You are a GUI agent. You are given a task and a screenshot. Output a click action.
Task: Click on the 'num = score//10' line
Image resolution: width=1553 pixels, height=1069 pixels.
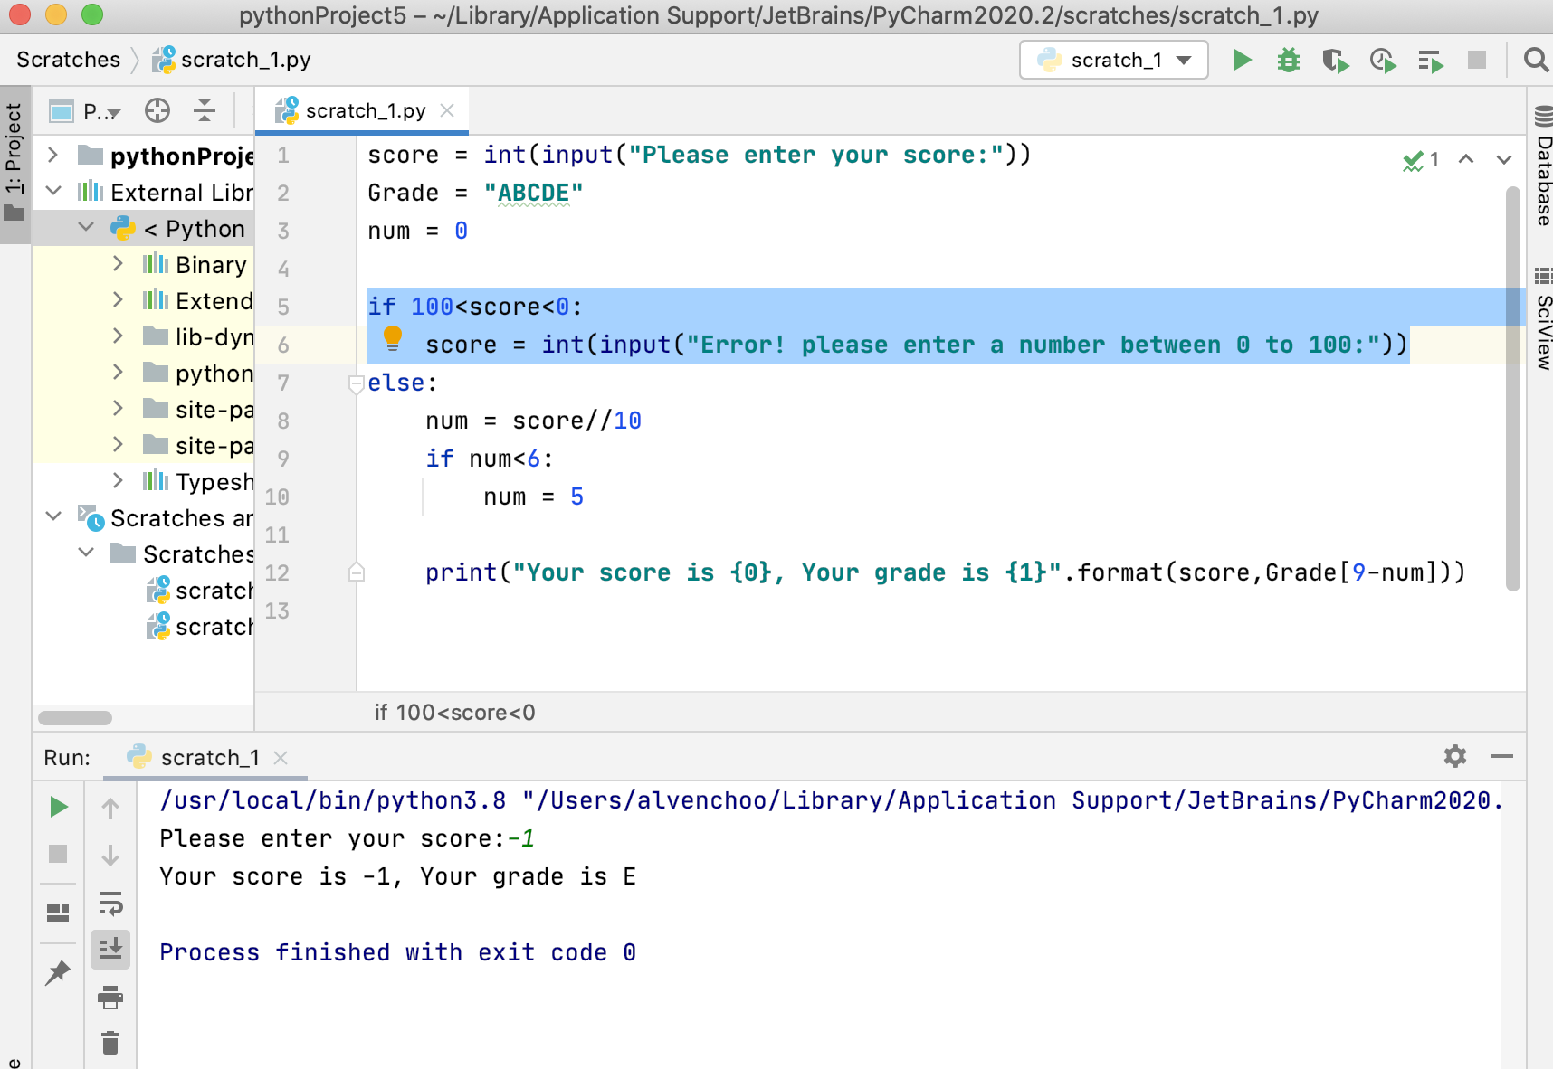533,421
